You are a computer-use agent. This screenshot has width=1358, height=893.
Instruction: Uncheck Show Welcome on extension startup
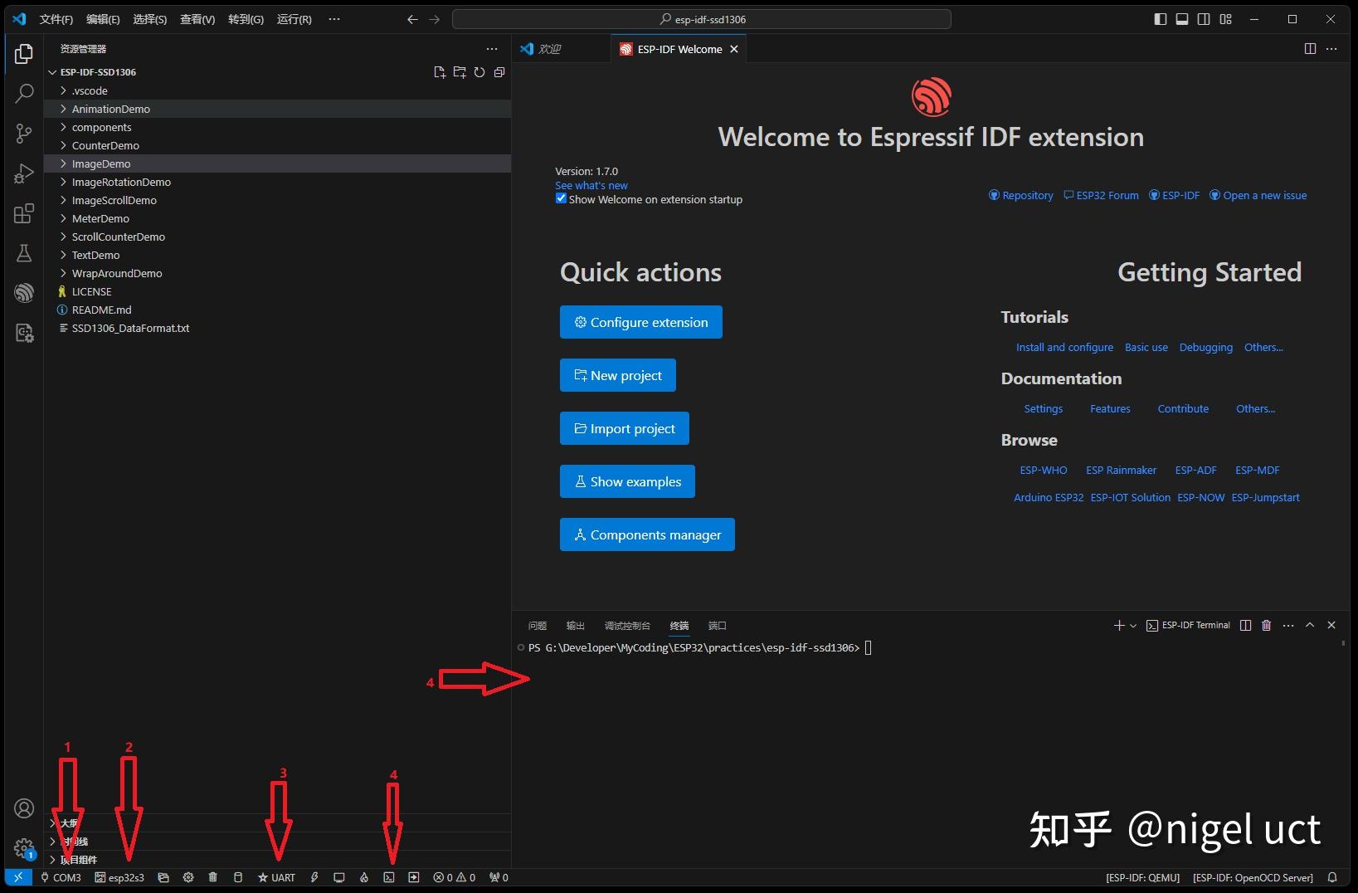click(561, 198)
